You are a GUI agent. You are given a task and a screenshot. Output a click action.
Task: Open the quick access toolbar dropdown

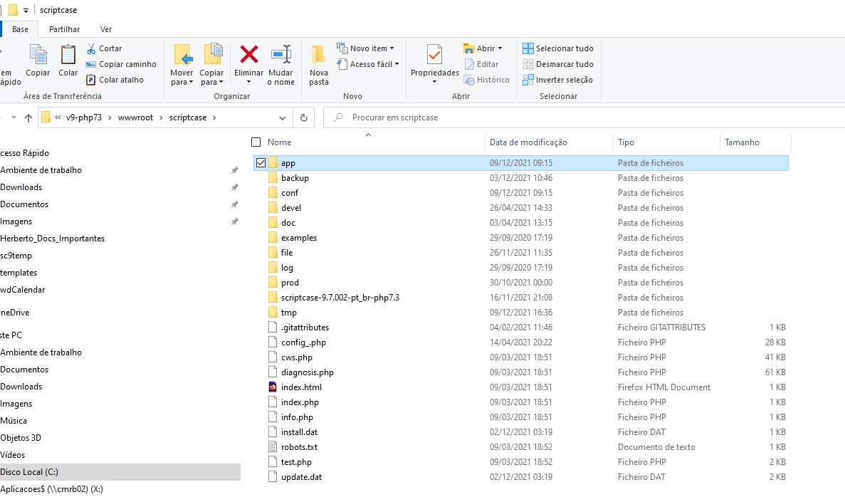[x=26, y=10]
